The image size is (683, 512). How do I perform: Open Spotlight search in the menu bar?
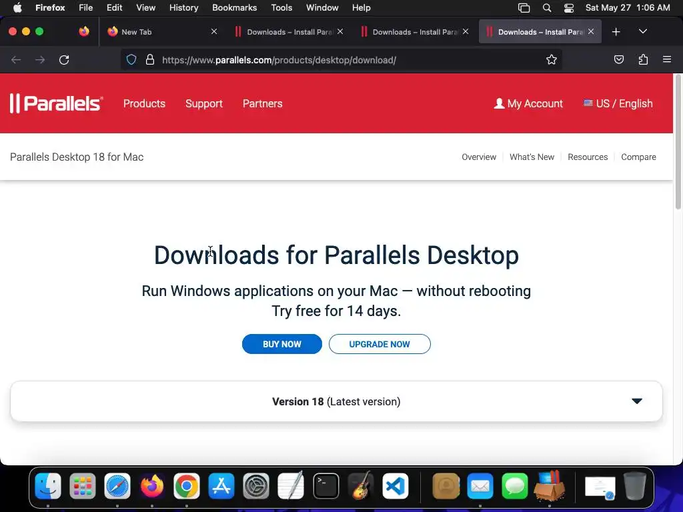pyautogui.click(x=547, y=7)
